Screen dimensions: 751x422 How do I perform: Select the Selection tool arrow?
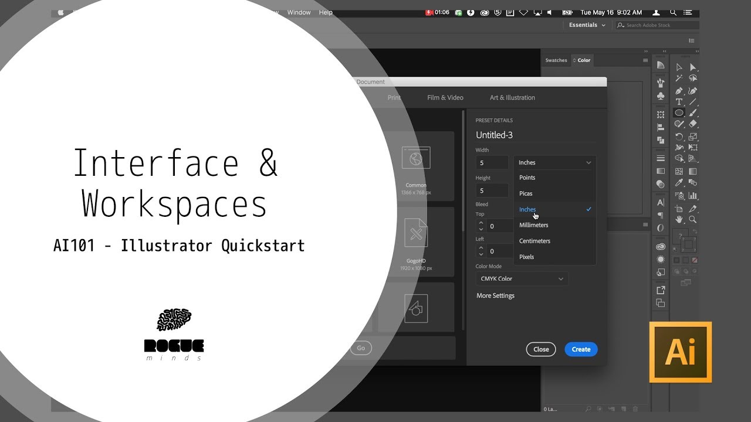pos(679,67)
